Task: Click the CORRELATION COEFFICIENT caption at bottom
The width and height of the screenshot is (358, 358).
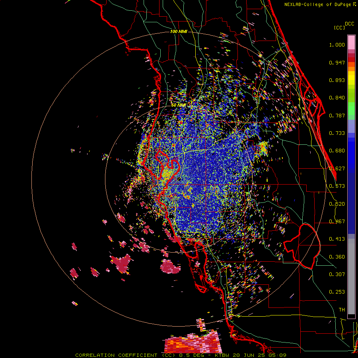Action: (x=181, y=355)
